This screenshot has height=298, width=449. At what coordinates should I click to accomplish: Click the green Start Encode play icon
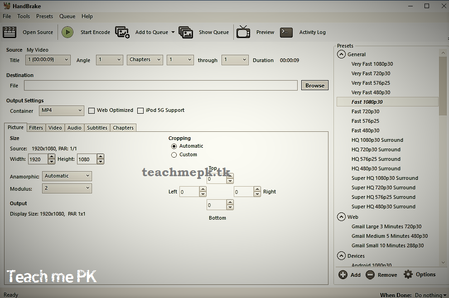(68, 32)
